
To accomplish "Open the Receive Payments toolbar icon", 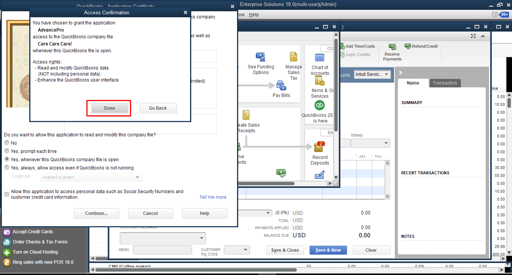I will (x=392, y=47).
